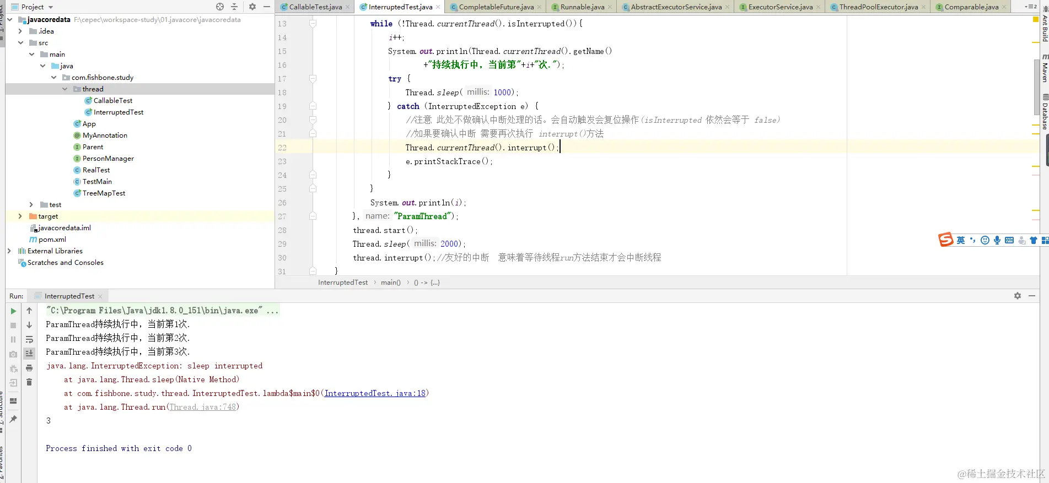The width and height of the screenshot is (1049, 483).
Task: Click the Sogou voice input microphone icon
Action: pyautogui.click(x=997, y=240)
